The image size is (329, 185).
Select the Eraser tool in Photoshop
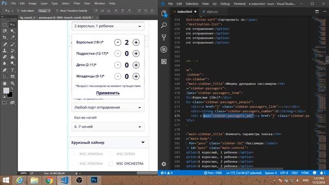tap(5, 57)
